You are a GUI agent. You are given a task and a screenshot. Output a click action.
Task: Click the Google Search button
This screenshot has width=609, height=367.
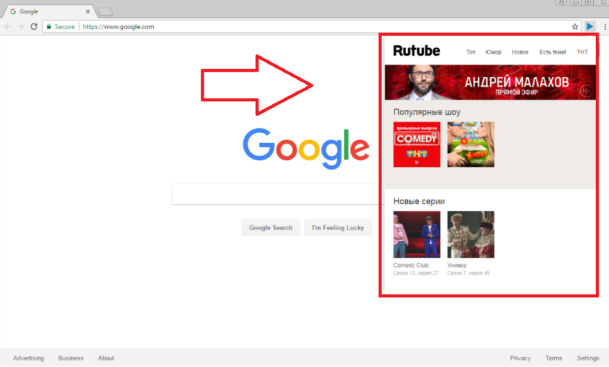pos(271,227)
